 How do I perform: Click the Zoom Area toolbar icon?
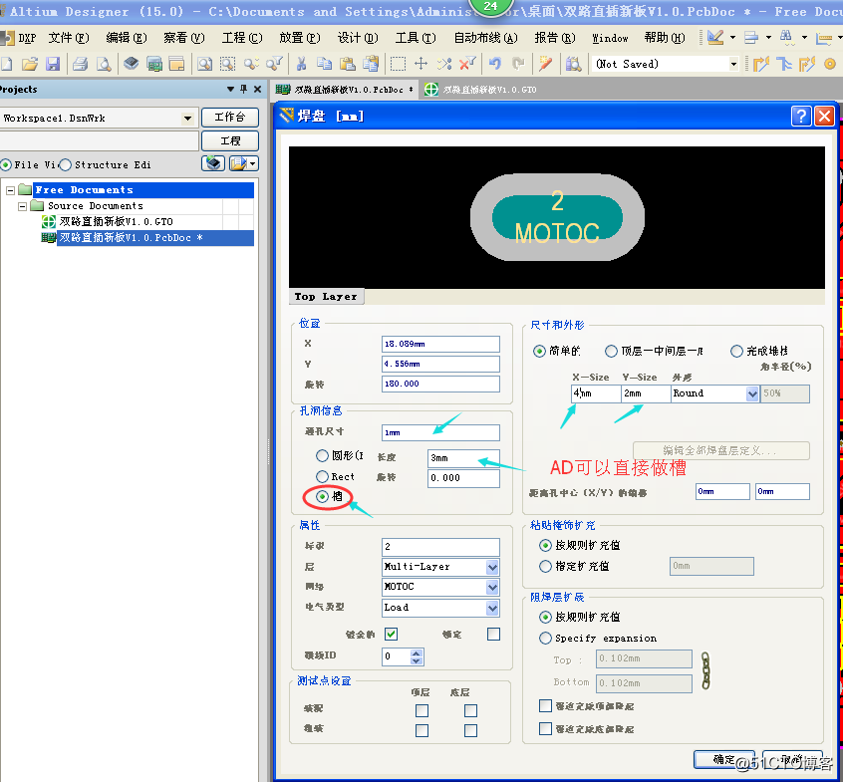[227, 64]
